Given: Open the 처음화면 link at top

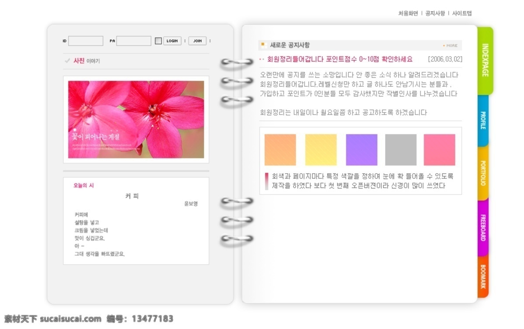Looking at the screenshot, I should point(408,13).
